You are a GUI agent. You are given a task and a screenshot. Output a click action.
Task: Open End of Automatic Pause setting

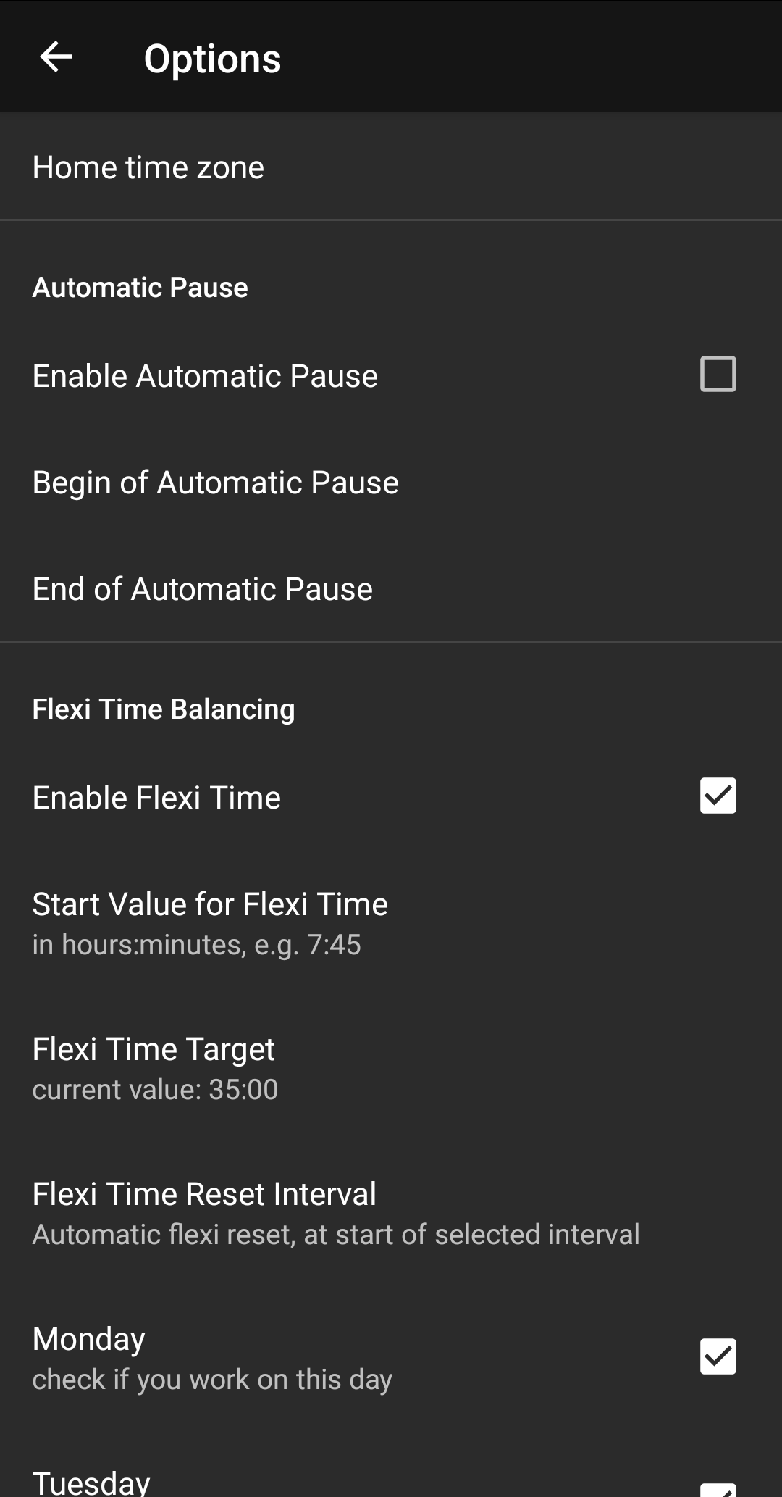[x=203, y=589]
